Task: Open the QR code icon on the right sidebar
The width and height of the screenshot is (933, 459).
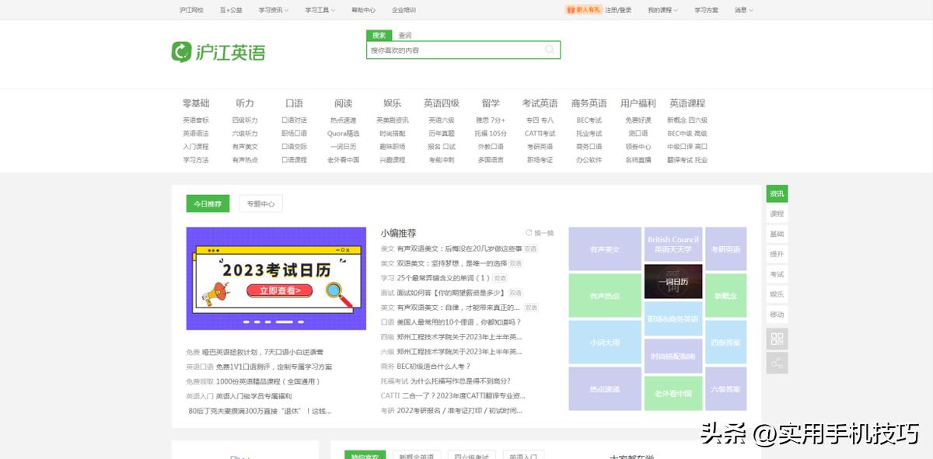Action: pyautogui.click(x=777, y=339)
